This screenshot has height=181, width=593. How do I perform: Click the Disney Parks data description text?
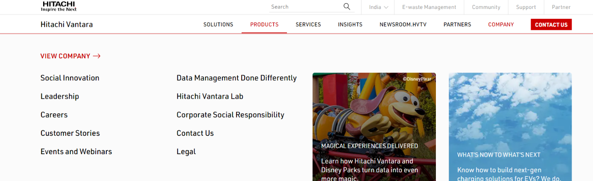pos(370,170)
